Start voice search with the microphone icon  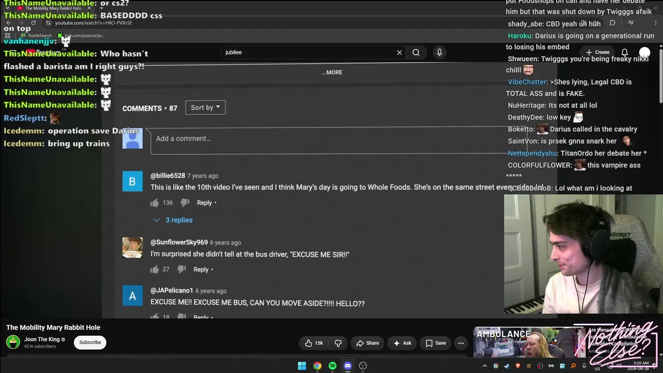point(439,52)
